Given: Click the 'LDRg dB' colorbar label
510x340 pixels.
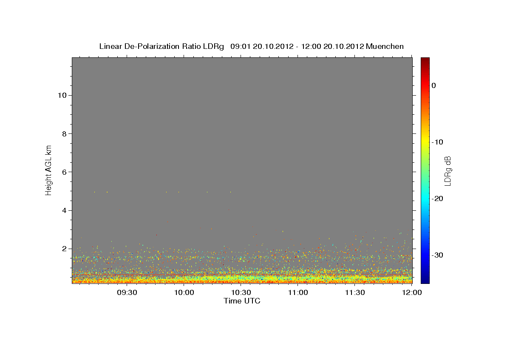Looking at the screenshot, I should pos(447,170).
